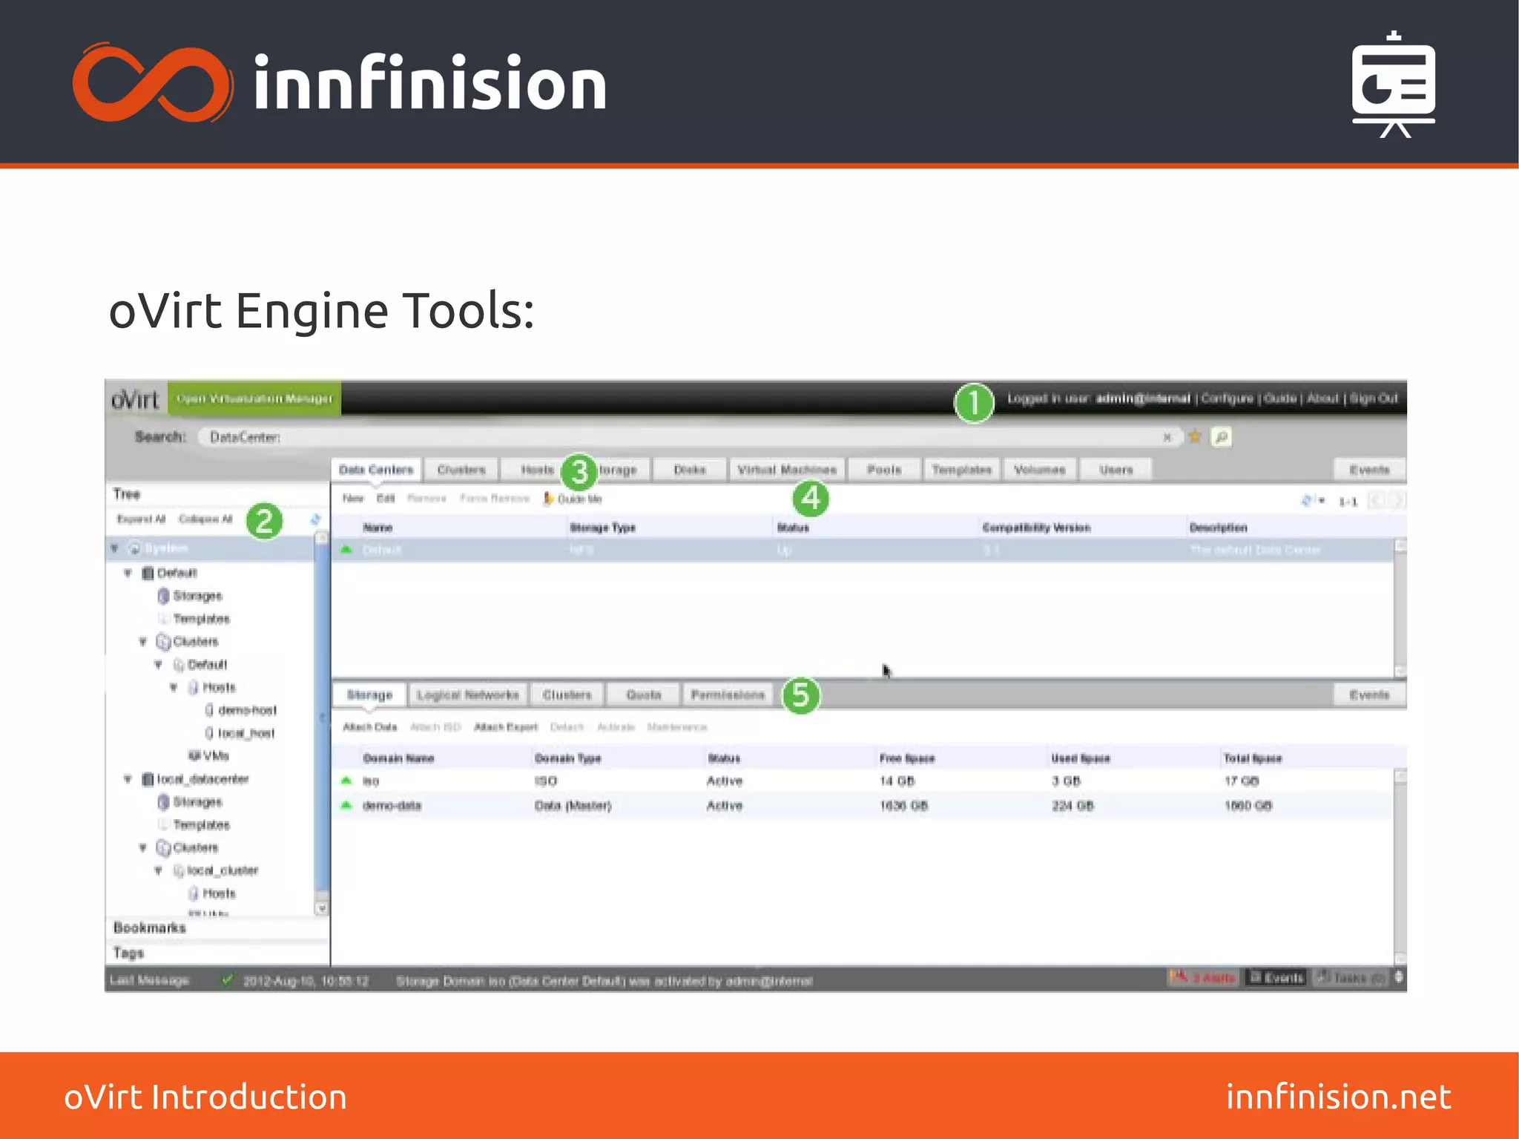
Task: Collapse the Default cluster node
Action: 158,665
